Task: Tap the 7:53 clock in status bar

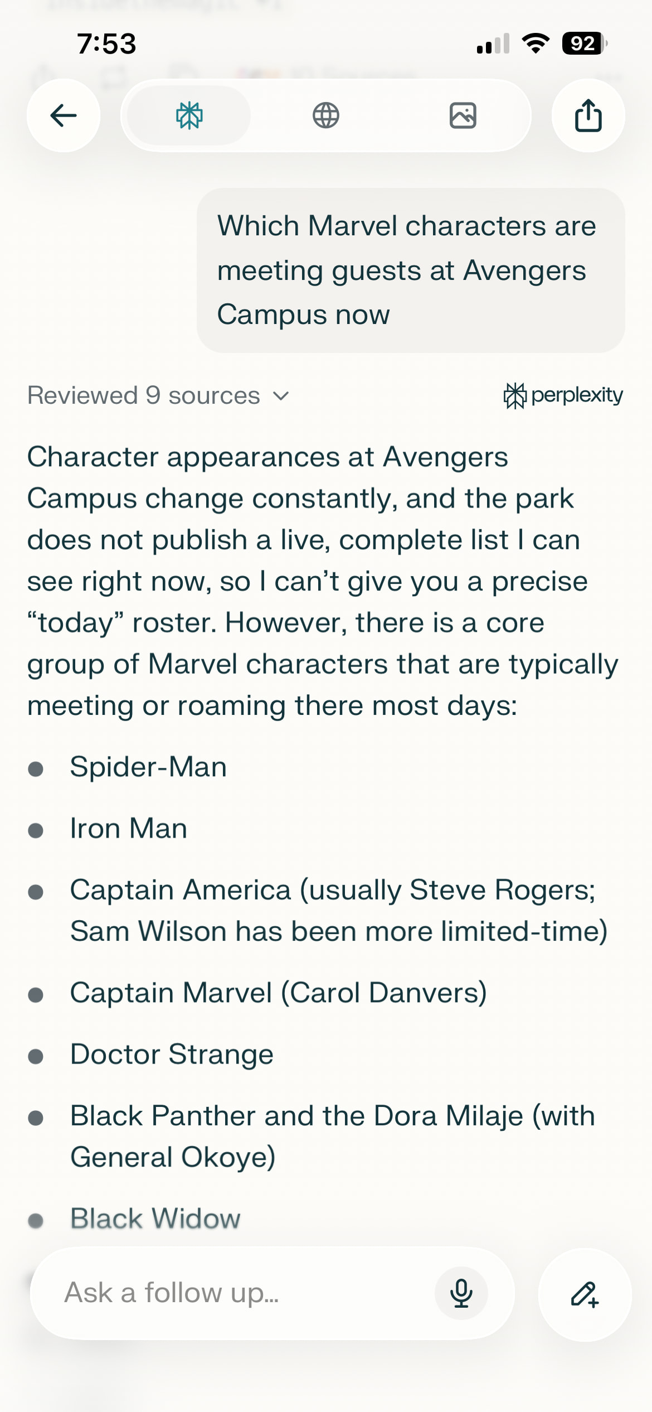Action: [106, 44]
